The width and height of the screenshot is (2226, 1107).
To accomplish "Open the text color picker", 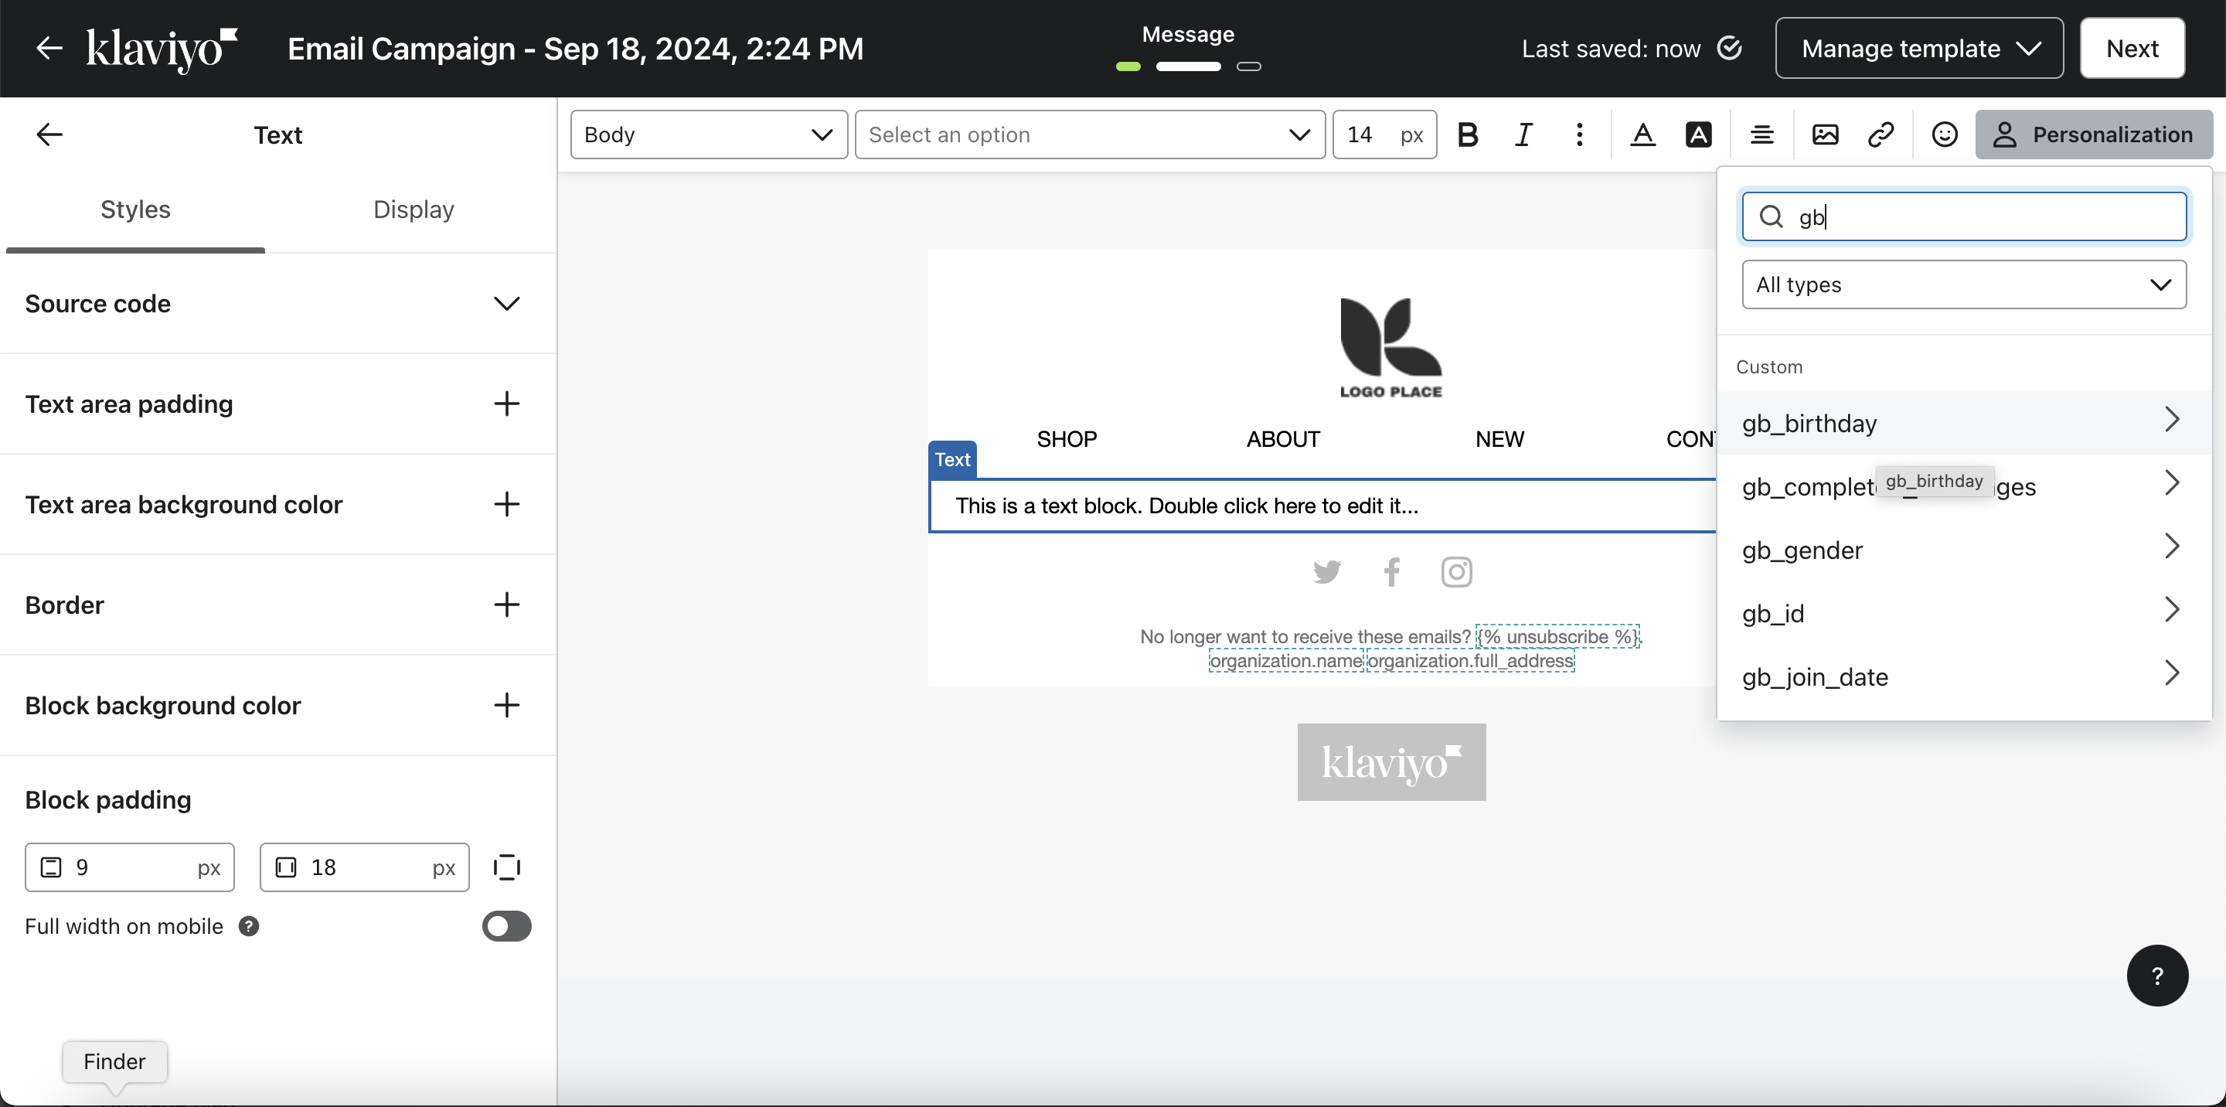I will point(1642,135).
